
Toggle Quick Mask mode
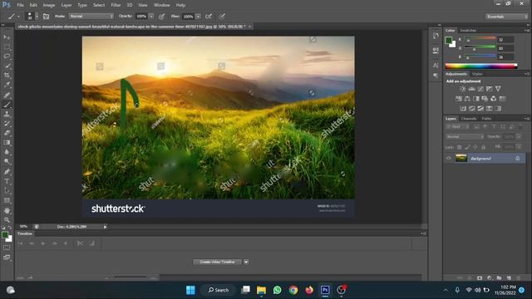(7, 248)
